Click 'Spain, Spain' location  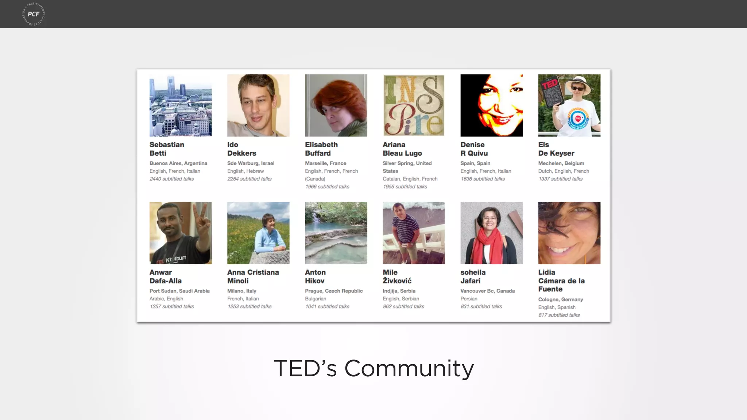click(x=475, y=163)
